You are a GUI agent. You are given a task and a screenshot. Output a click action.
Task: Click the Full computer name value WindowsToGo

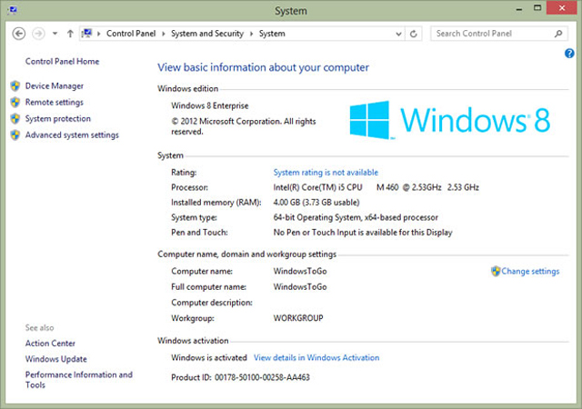[300, 287]
